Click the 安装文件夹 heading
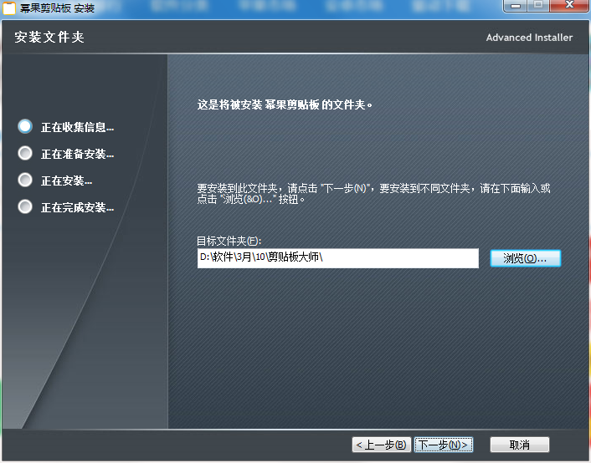Viewport: 591px width, 463px height. 49,38
